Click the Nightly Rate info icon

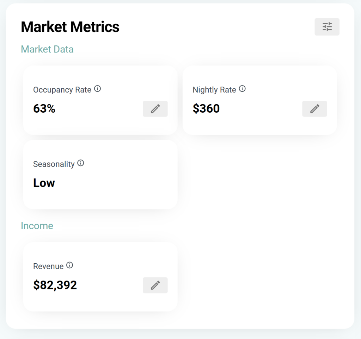click(242, 89)
